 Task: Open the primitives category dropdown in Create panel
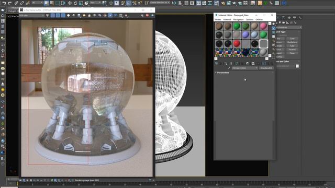point(288,28)
